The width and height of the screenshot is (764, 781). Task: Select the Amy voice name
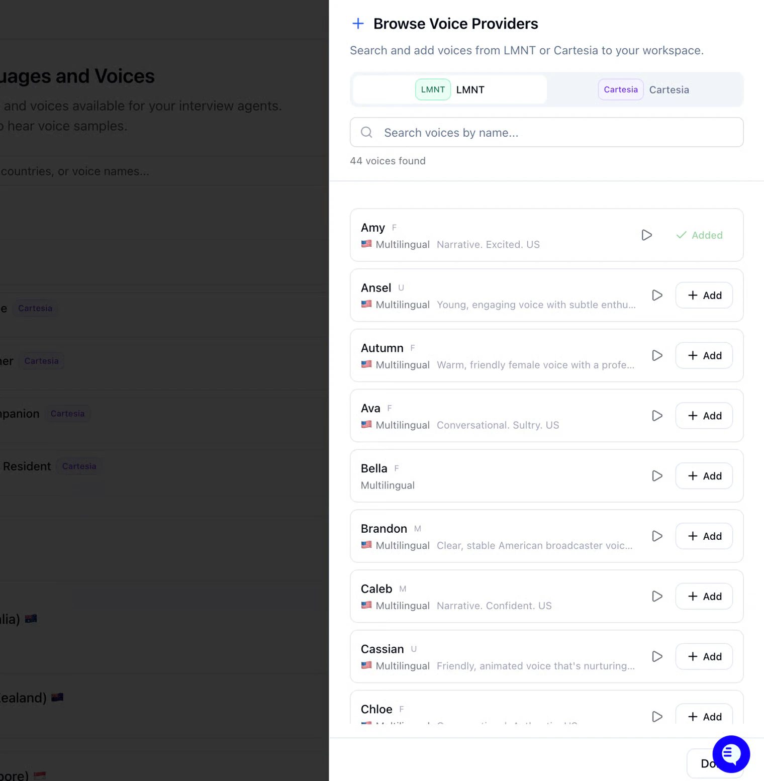[373, 228]
